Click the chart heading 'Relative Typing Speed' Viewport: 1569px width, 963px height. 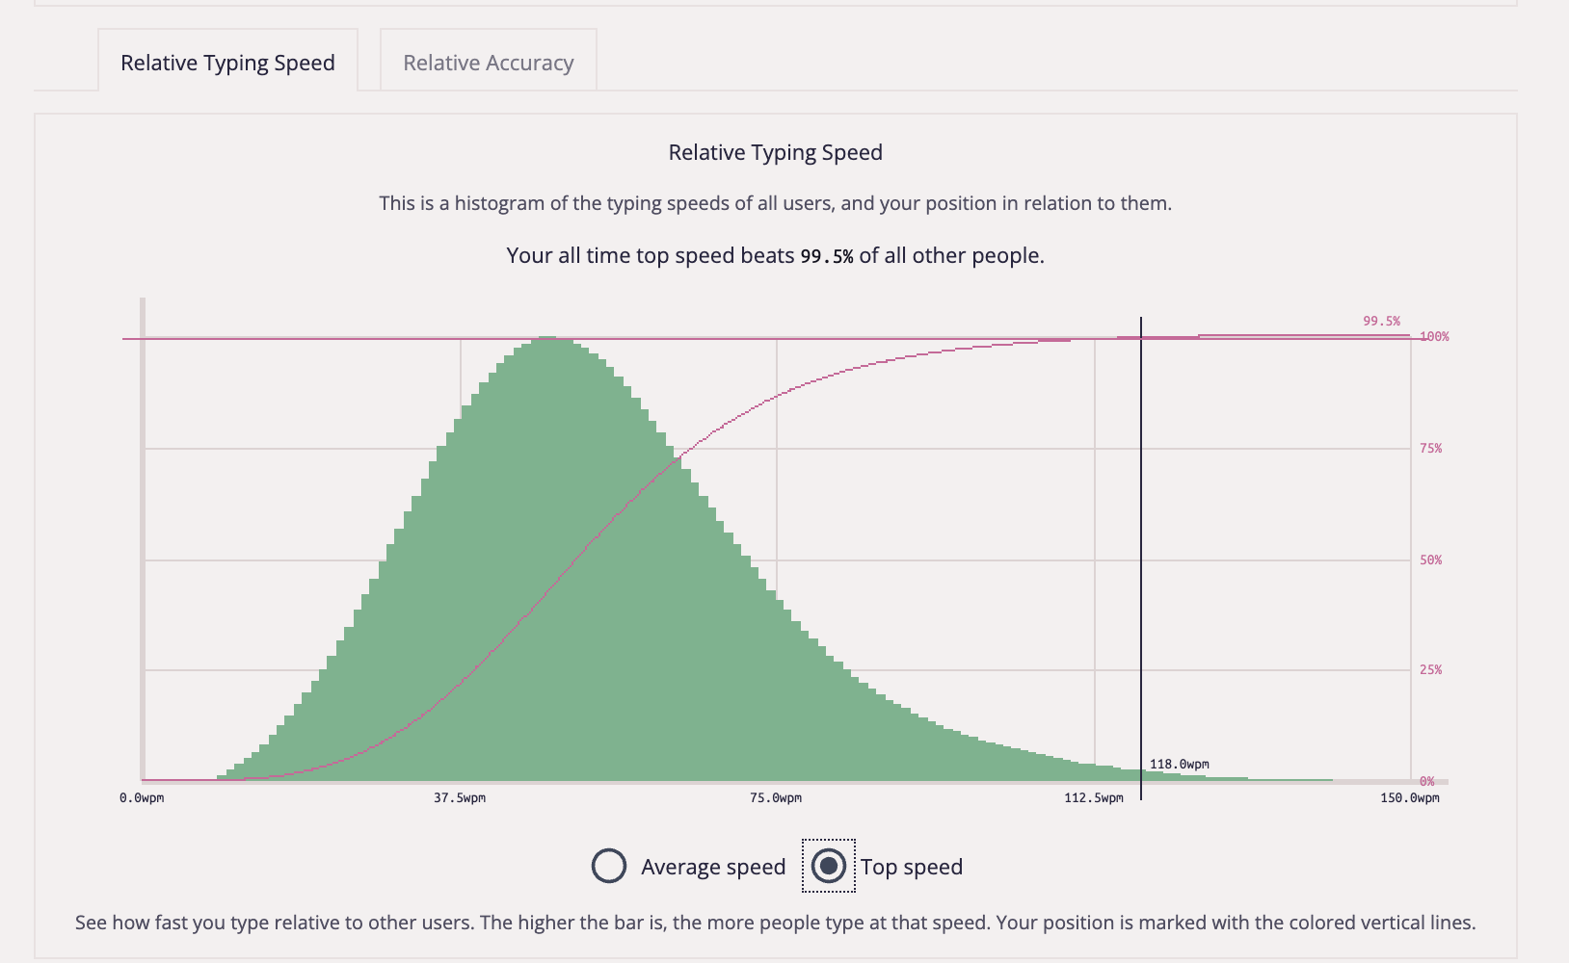[x=775, y=152]
